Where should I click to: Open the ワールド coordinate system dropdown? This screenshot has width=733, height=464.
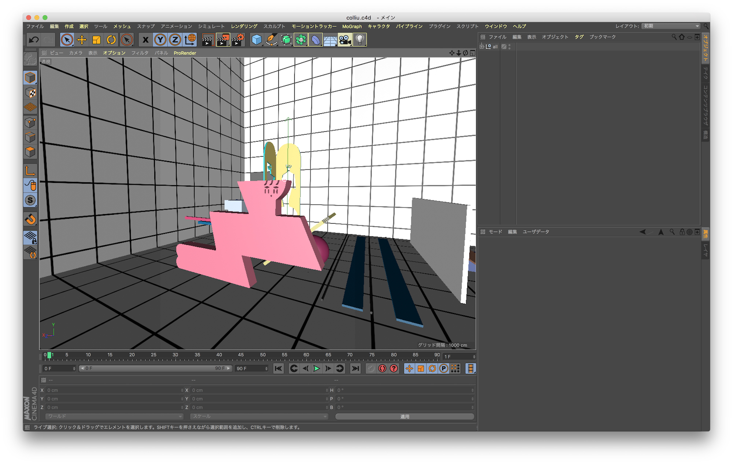click(114, 416)
